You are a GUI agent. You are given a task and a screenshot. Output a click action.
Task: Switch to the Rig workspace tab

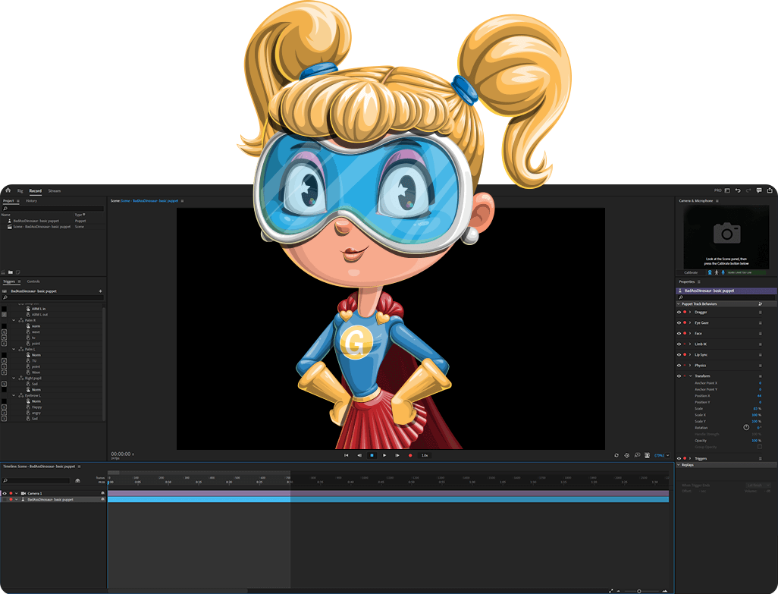pyautogui.click(x=20, y=191)
